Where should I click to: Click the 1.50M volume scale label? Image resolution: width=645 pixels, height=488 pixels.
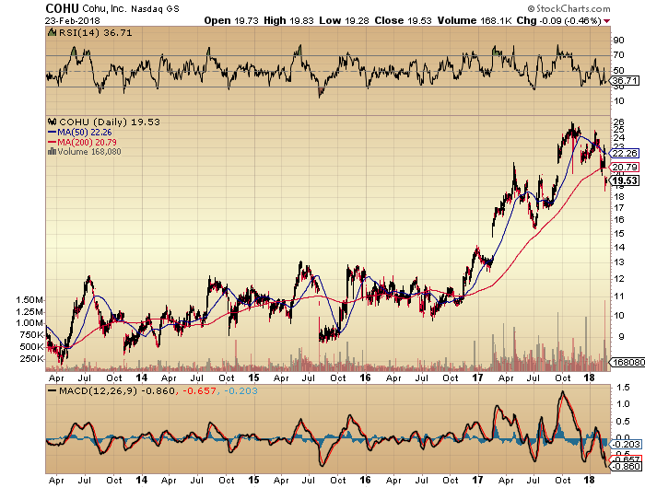coord(29,300)
